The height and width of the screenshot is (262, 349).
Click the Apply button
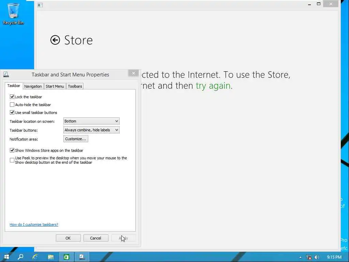(x=123, y=238)
